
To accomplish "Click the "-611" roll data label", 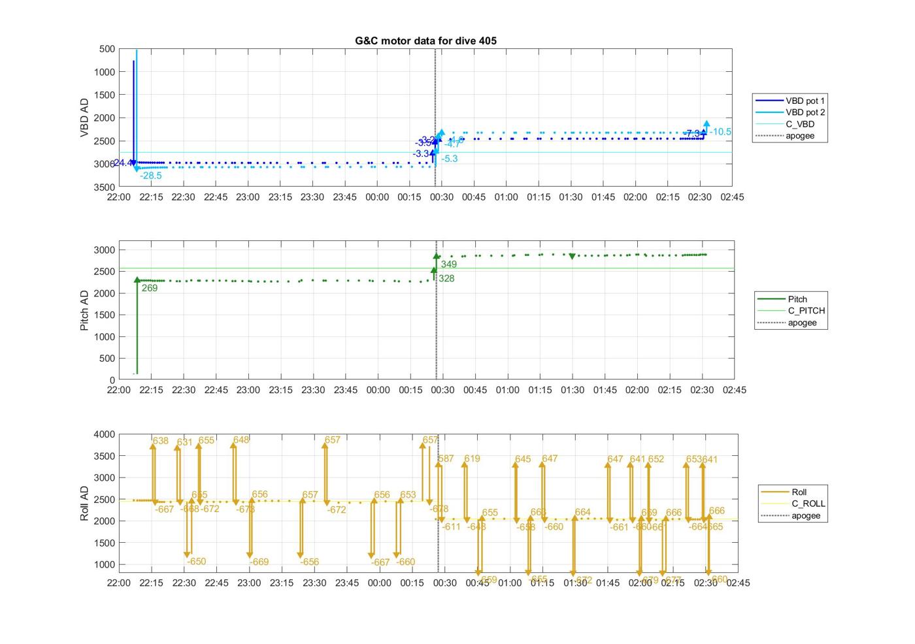I will click(x=452, y=527).
